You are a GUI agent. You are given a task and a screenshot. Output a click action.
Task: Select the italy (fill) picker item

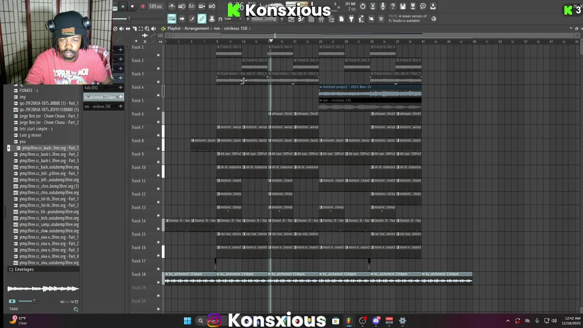pyautogui.click(x=103, y=87)
